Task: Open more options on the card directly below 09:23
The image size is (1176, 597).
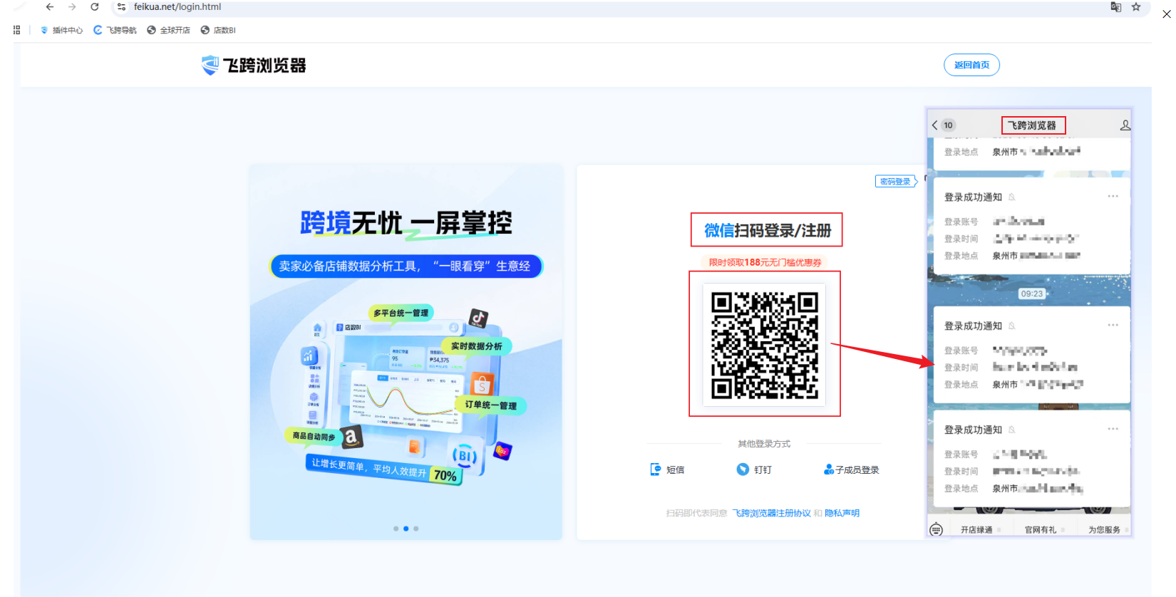Action: (1113, 326)
